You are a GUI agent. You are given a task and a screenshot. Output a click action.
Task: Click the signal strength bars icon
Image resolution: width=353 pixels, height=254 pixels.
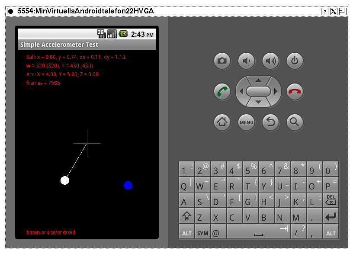tap(112, 34)
